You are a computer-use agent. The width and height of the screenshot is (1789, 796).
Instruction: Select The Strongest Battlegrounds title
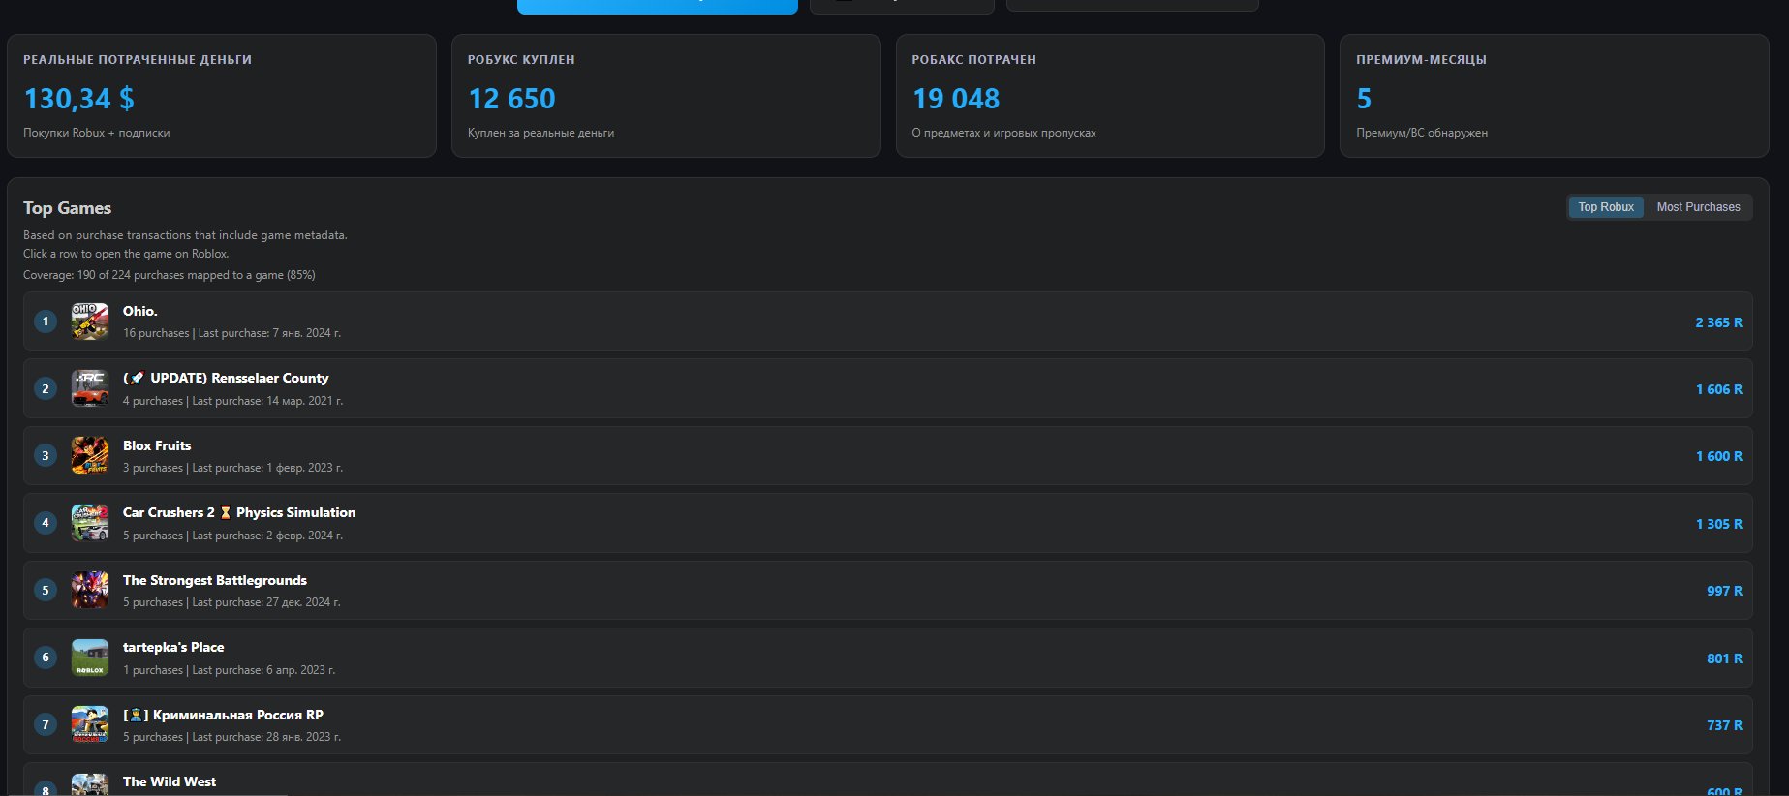click(215, 580)
